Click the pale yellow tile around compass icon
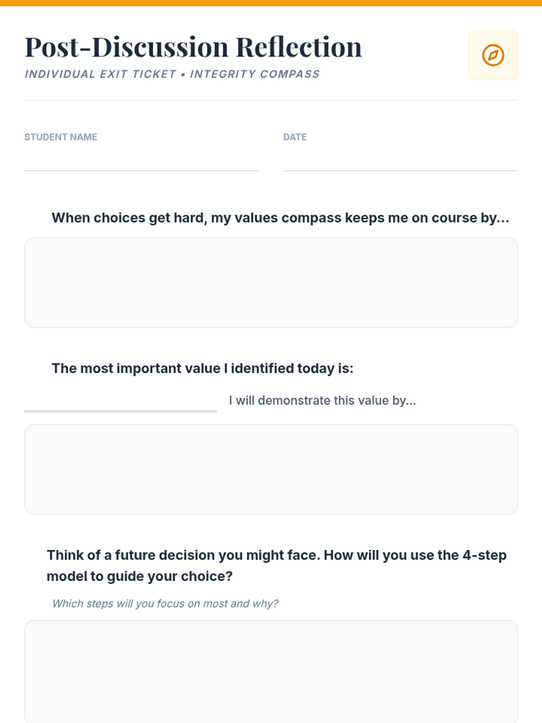This screenshot has width=542, height=723. (493, 55)
